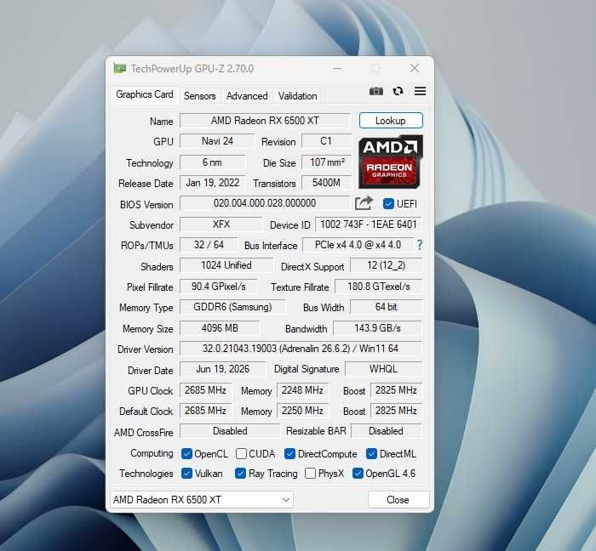The image size is (596, 551).
Task: Click the Driver Version value field
Action: [301, 349]
